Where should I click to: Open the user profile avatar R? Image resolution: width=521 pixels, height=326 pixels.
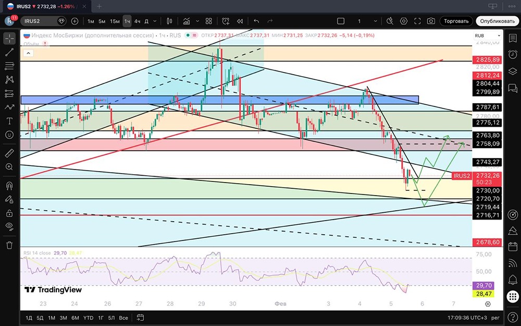click(9, 21)
